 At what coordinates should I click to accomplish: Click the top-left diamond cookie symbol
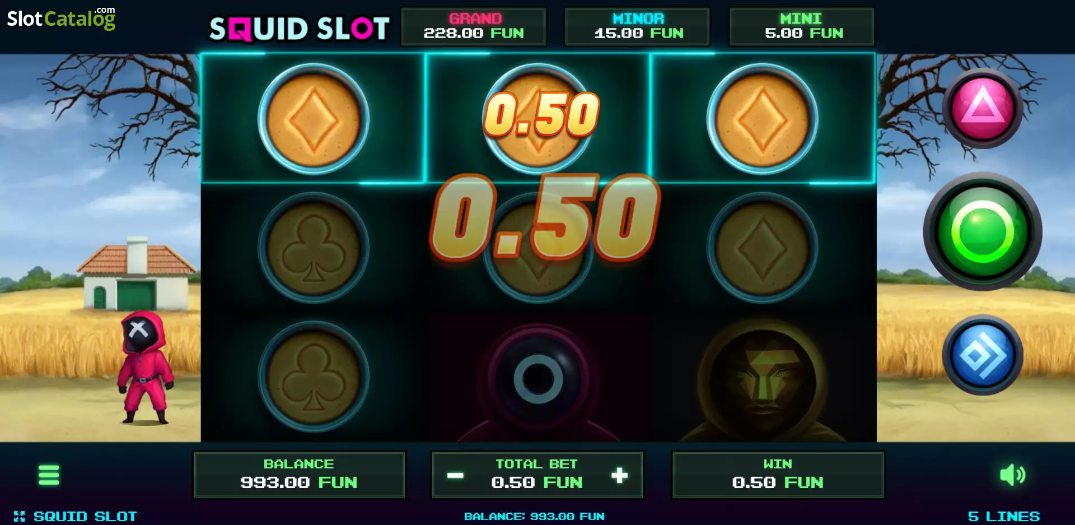314,119
